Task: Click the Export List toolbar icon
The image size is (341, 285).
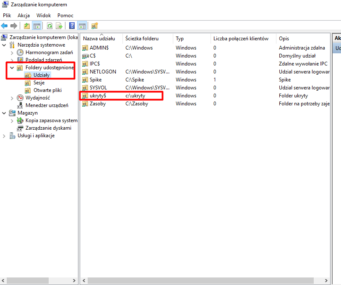Action: click(59, 26)
